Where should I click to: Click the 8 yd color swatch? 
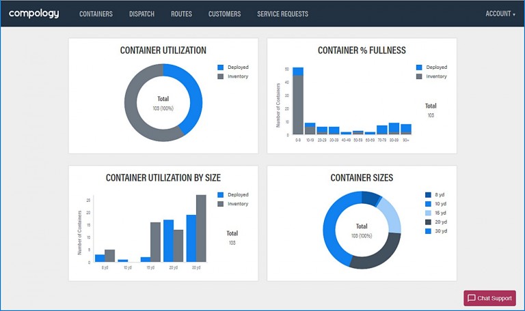(x=429, y=195)
